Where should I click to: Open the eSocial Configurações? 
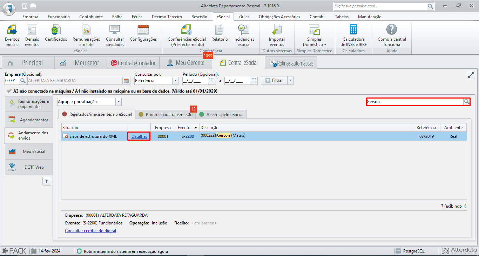click(x=143, y=33)
